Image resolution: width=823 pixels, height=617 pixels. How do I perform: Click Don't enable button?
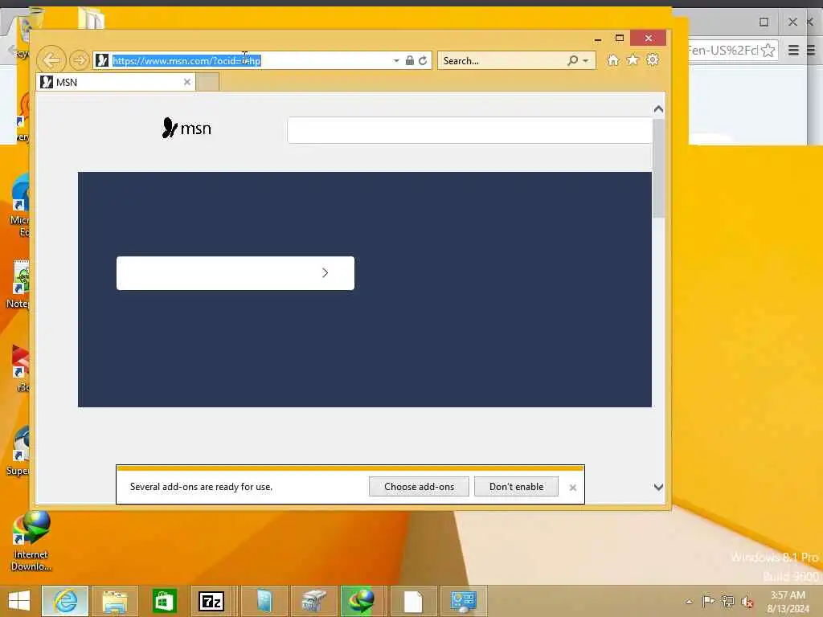point(517,487)
